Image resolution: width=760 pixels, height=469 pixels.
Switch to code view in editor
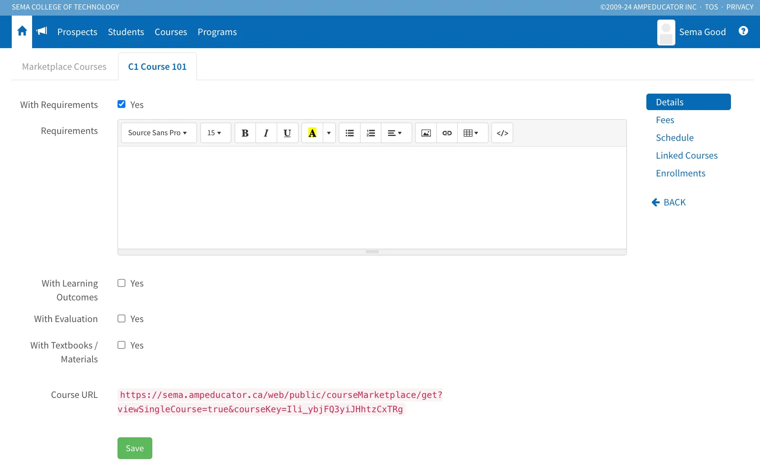(502, 133)
